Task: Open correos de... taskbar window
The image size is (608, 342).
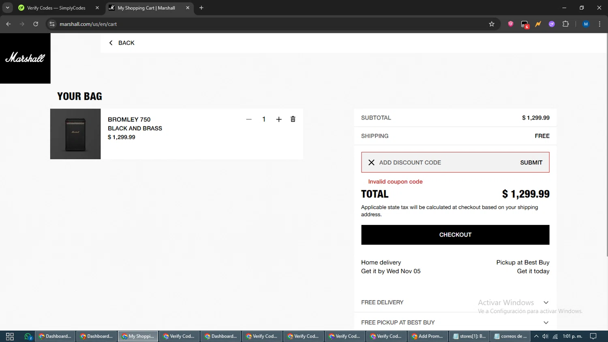Action: click(511, 336)
